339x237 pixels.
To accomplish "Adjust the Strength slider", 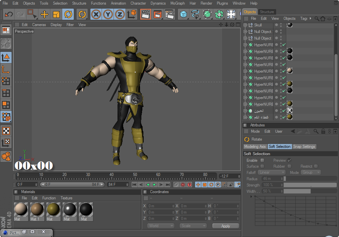I will pos(310,185).
